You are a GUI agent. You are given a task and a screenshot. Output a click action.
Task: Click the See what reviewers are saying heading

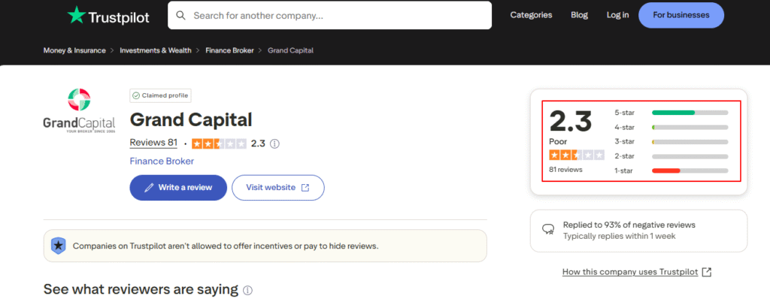click(141, 289)
